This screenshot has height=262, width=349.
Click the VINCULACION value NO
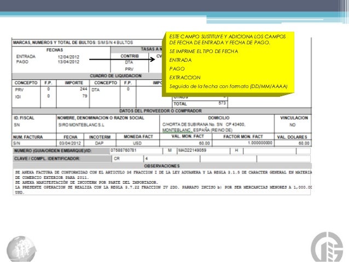point(293,125)
